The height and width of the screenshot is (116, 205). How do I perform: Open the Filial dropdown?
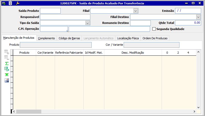136,11
